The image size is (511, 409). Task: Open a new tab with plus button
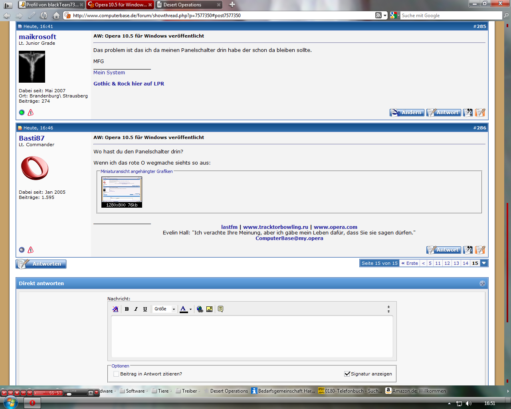coord(232,5)
